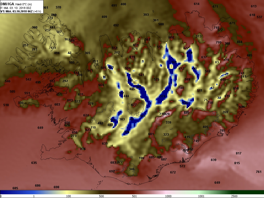Click the map value 613
Image resolution: width=264 pixels, height=198 pixels.
(x=254, y=6)
